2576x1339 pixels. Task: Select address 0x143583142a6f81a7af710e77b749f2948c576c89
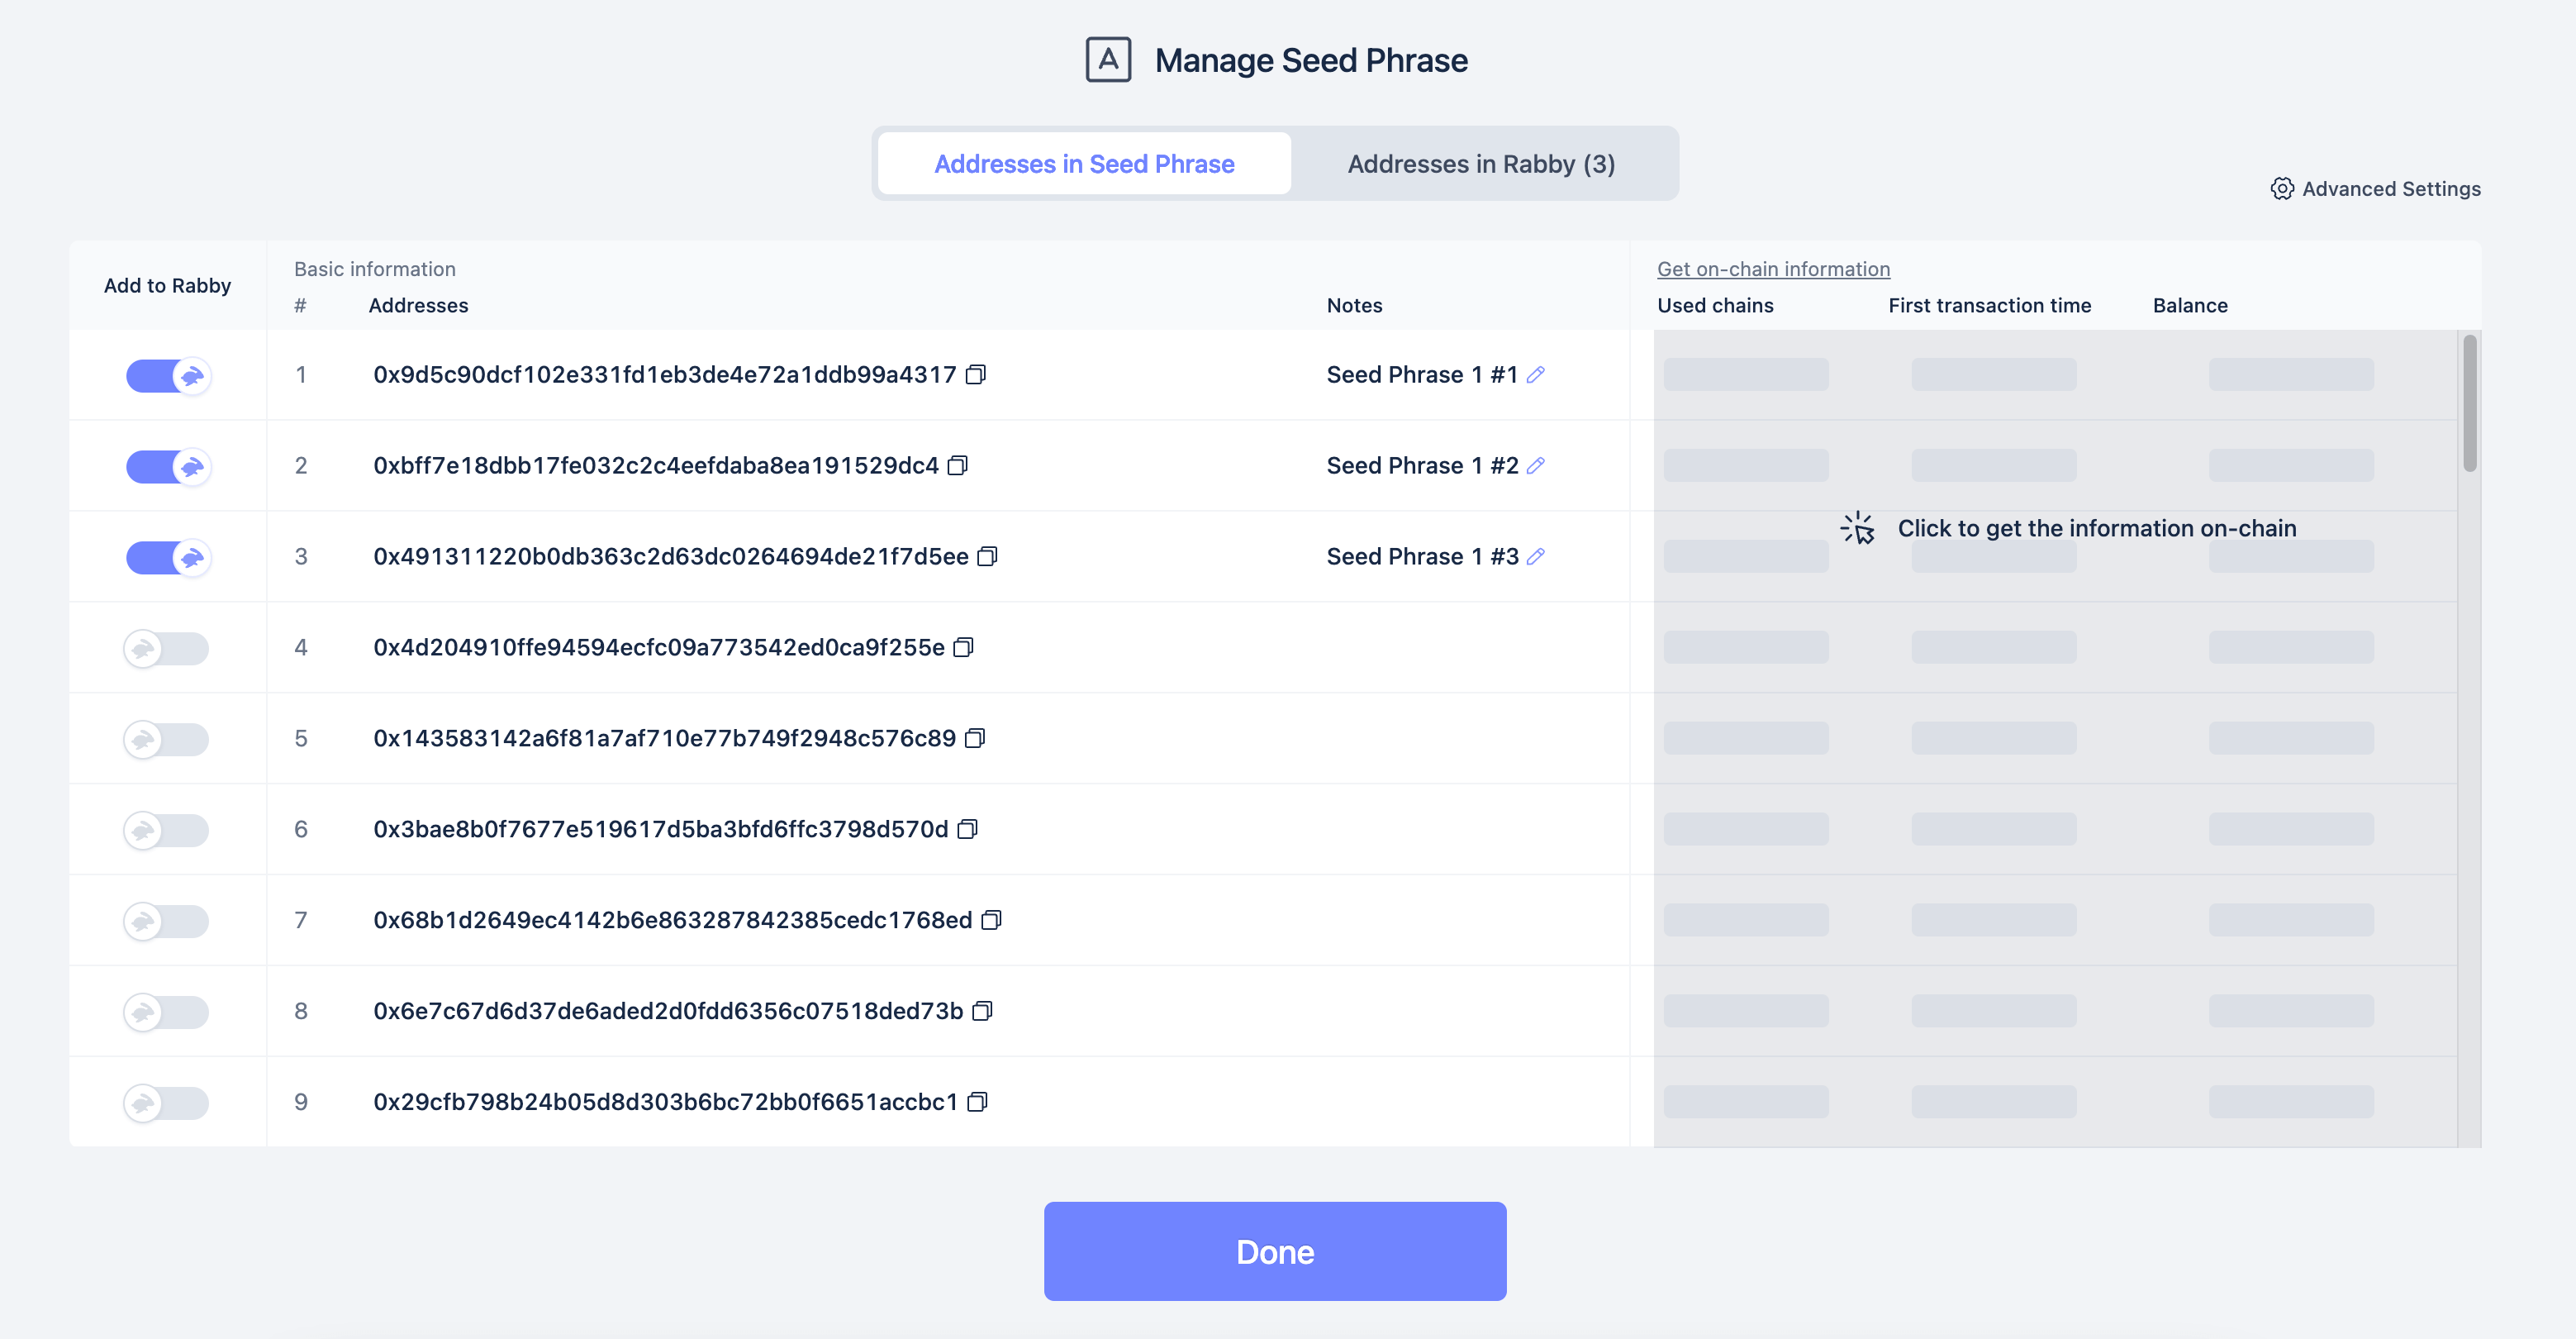pos(664,739)
